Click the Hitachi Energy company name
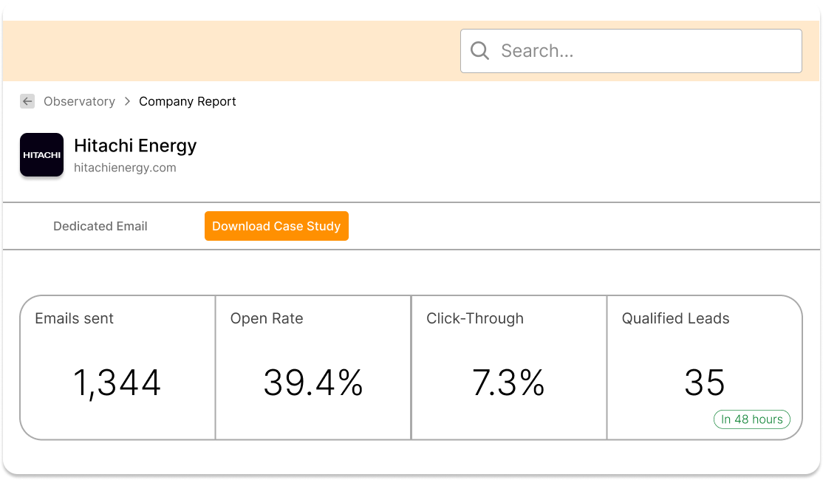The height and width of the screenshot is (480, 823). click(135, 145)
